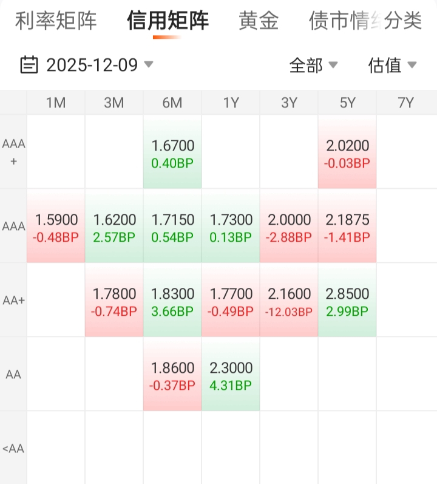The height and width of the screenshot is (484, 437).
Task: Expand the 全部 filter dropdown
Action: (313, 65)
